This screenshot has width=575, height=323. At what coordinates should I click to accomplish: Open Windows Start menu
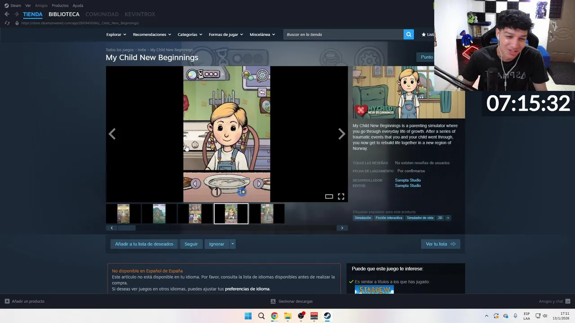point(248,316)
